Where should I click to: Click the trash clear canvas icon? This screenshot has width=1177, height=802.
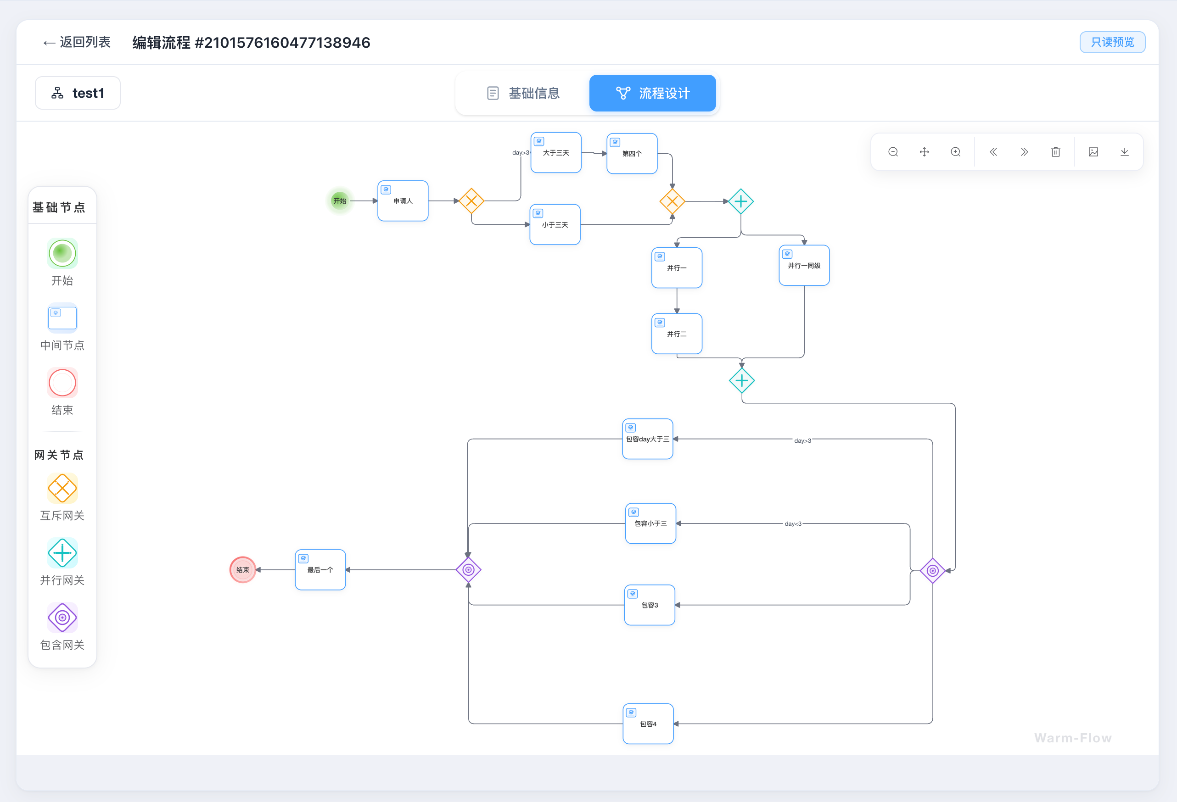coord(1055,152)
